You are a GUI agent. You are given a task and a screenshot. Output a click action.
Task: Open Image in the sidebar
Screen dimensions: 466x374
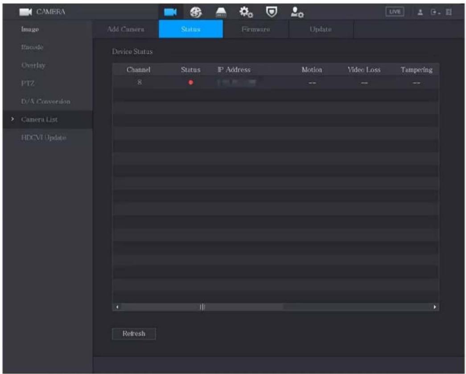(x=30, y=29)
